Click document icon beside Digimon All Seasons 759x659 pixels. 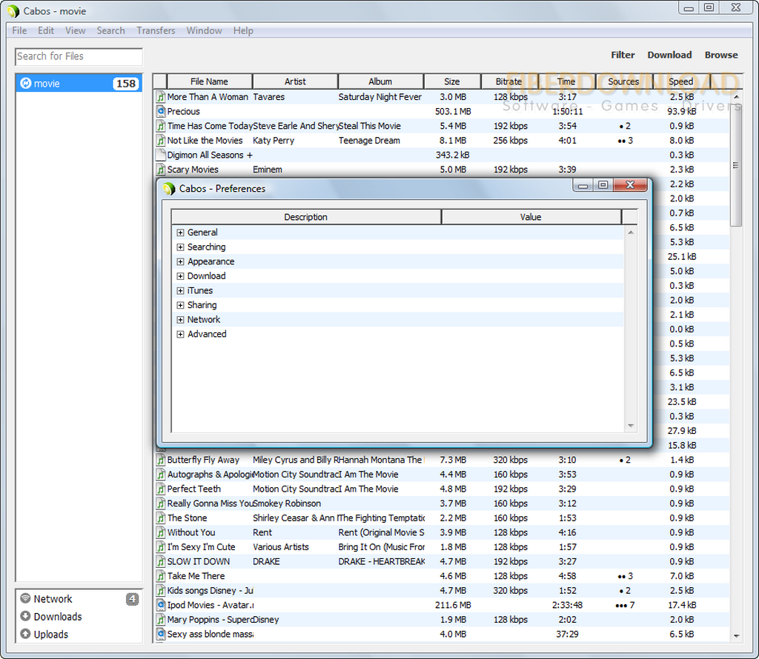click(160, 155)
